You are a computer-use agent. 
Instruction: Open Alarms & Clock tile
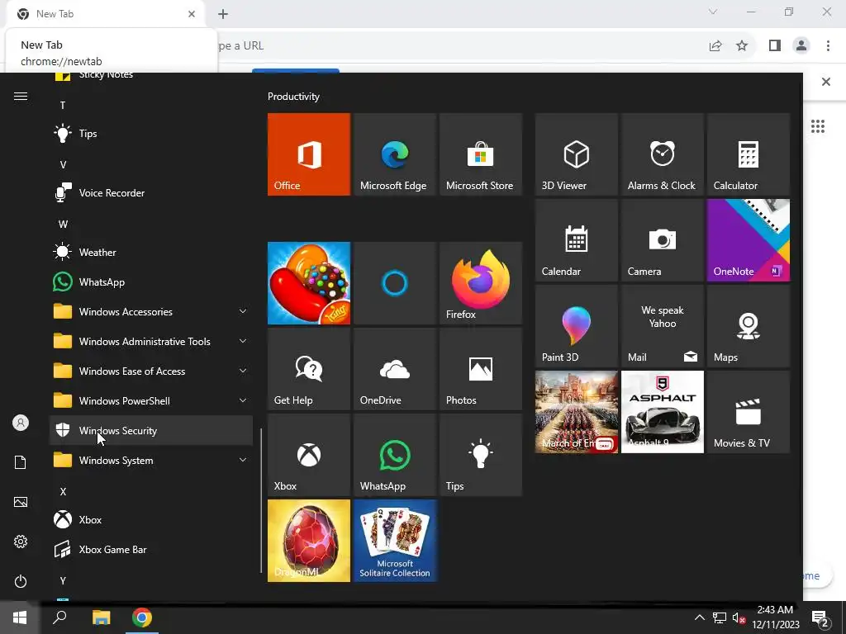pos(662,154)
